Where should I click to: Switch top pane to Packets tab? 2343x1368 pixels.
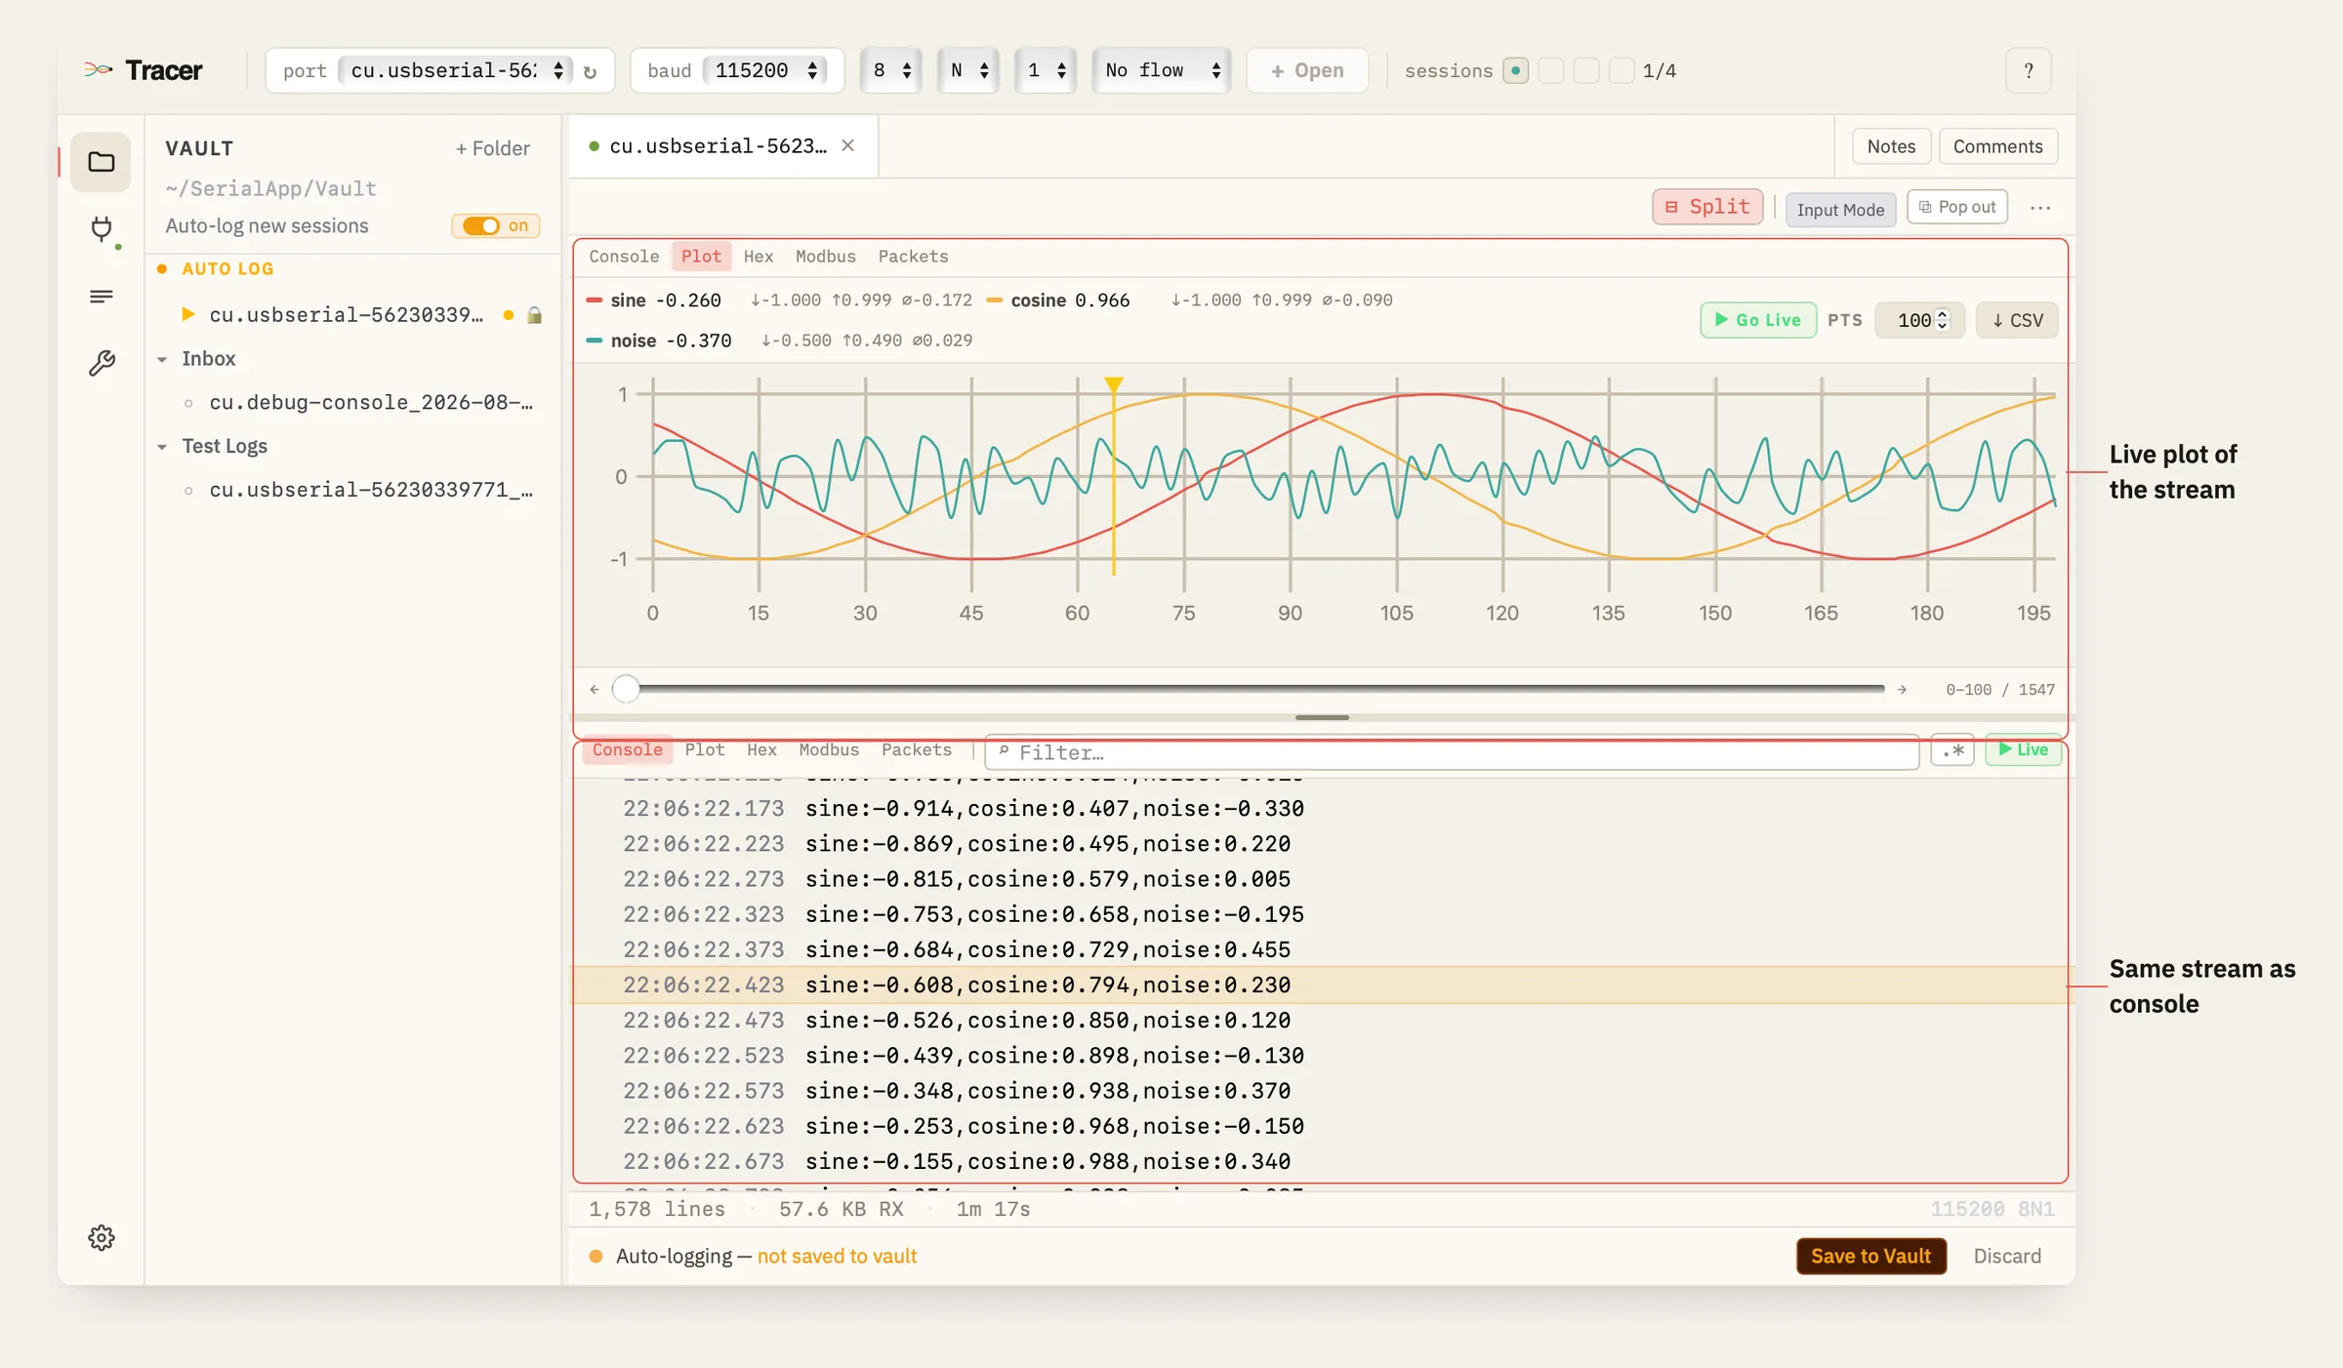913,256
